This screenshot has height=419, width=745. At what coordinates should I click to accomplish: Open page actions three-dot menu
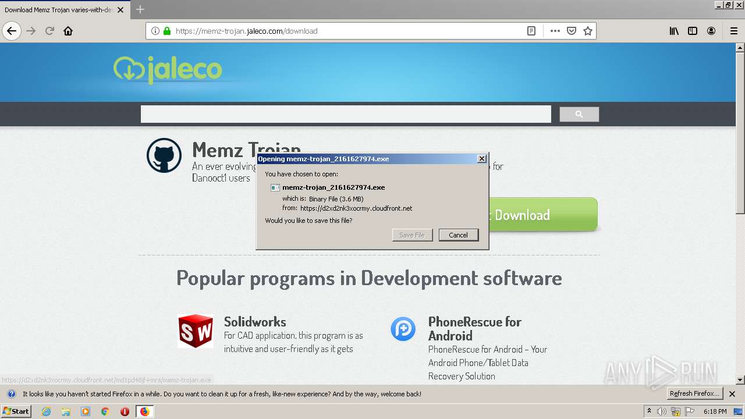click(x=555, y=31)
